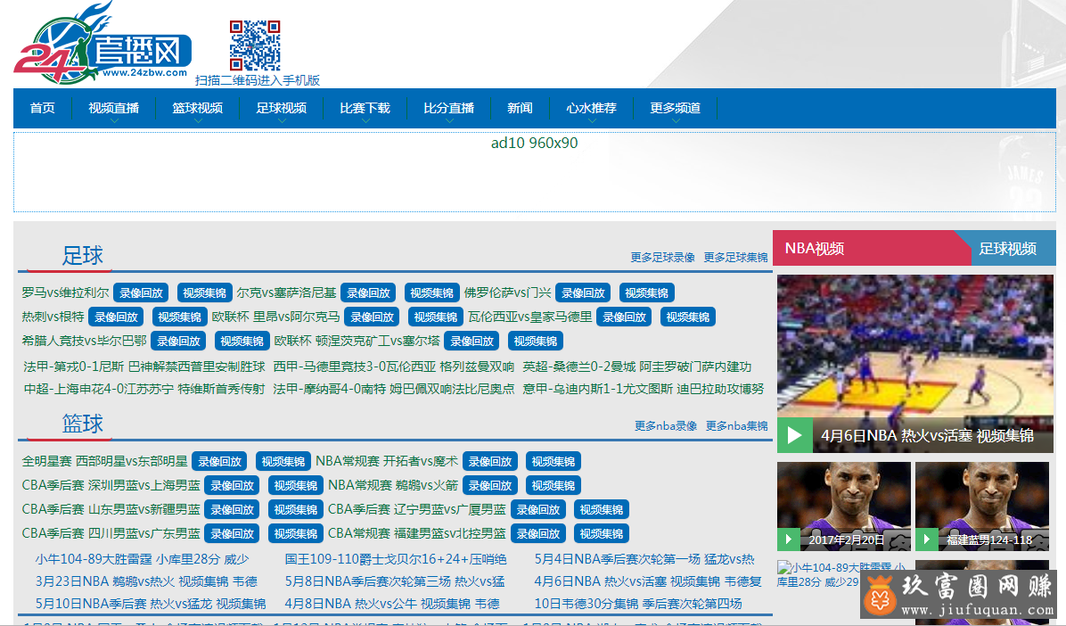1066x626 pixels.
Task: Click 录像回放 for 罗马vs维拉利尔
Action: (x=142, y=293)
